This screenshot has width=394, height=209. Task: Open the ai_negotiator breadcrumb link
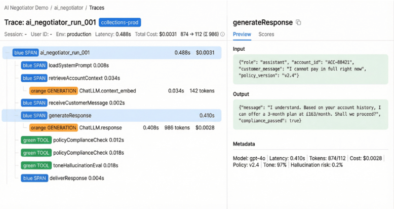pos(68,8)
